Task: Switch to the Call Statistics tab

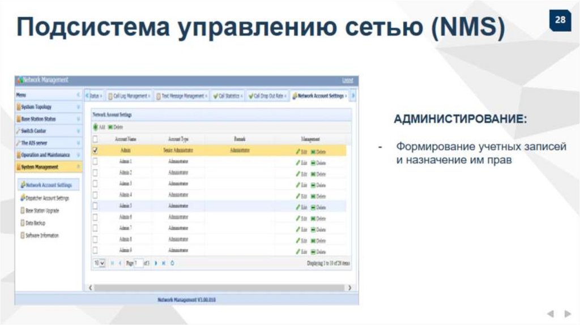Action: (228, 96)
